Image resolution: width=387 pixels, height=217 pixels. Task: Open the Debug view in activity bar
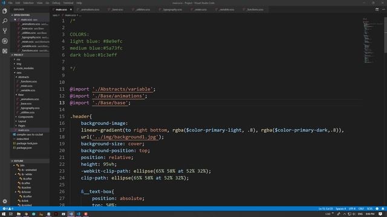coord(5,41)
